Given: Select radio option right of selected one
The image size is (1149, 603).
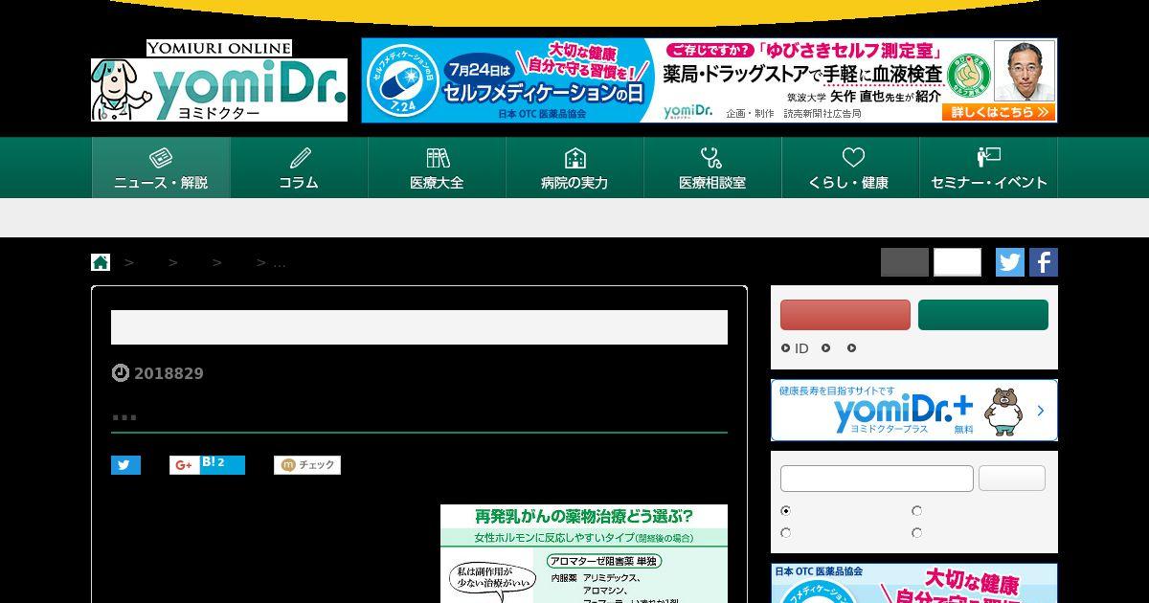Looking at the screenshot, I should (x=916, y=511).
